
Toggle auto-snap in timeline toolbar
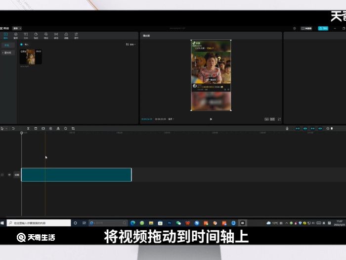coord(305,128)
